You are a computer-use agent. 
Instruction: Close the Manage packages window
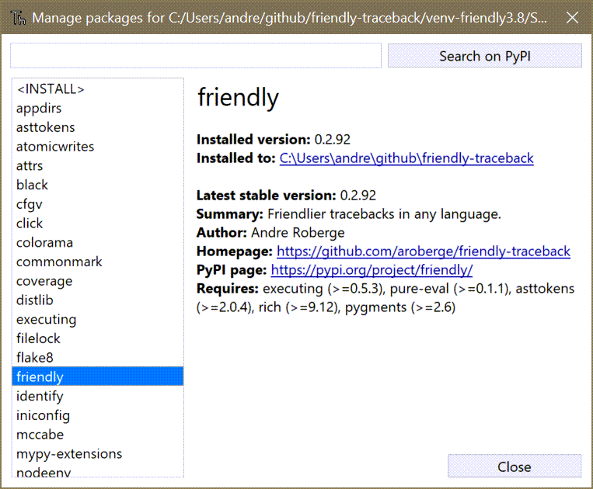[x=572, y=17]
